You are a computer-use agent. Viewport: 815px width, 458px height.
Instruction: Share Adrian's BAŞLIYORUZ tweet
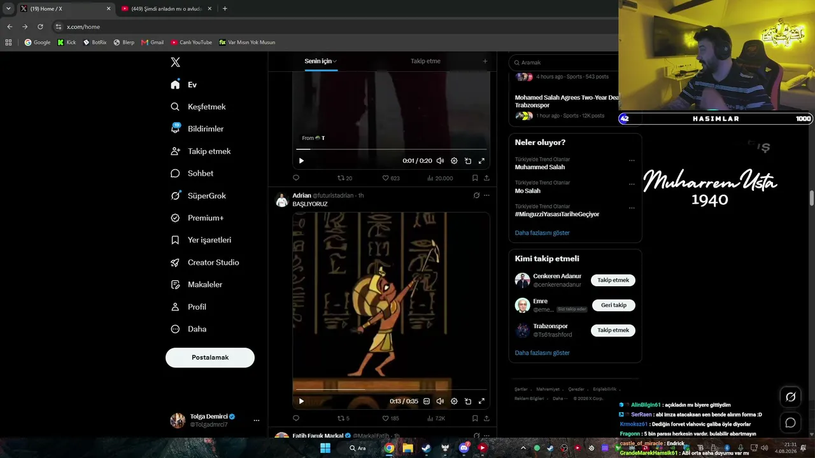pyautogui.click(x=486, y=419)
